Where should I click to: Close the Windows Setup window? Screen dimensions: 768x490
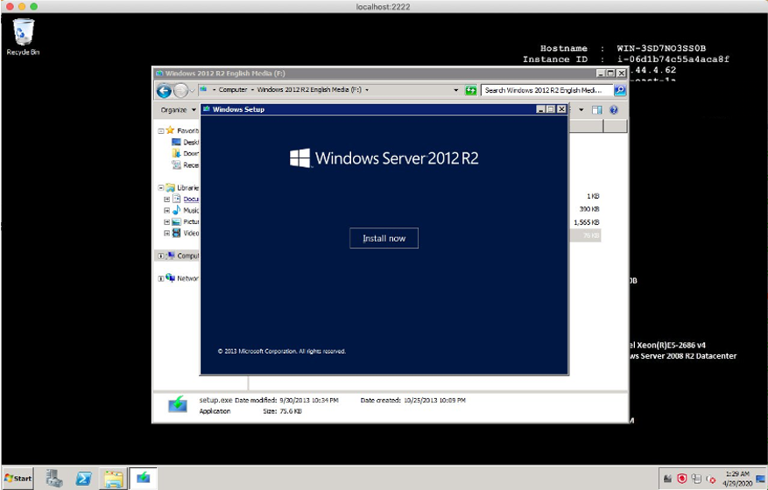562,109
